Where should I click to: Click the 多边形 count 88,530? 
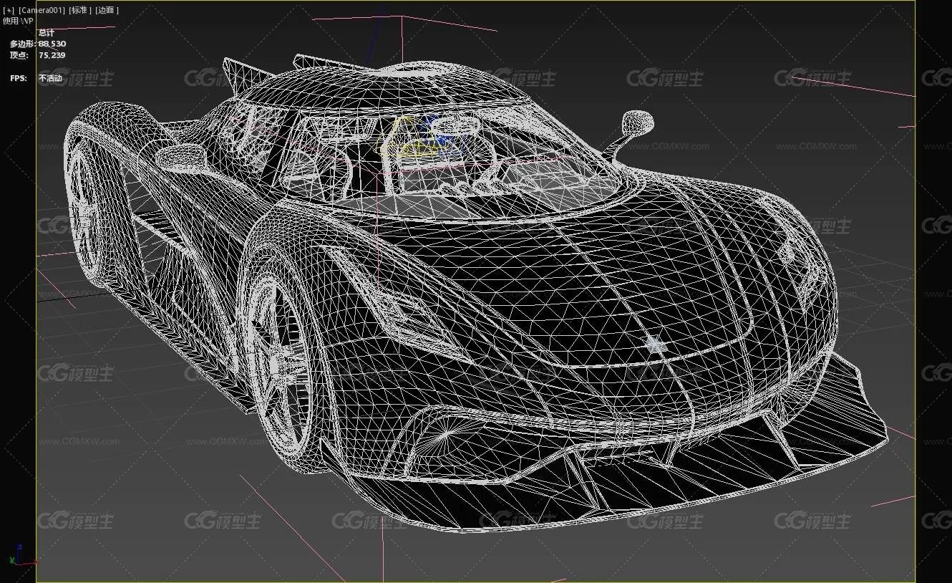(x=52, y=44)
